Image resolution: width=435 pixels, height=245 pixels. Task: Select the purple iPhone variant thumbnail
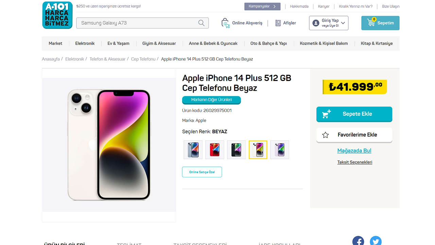tap(279, 149)
